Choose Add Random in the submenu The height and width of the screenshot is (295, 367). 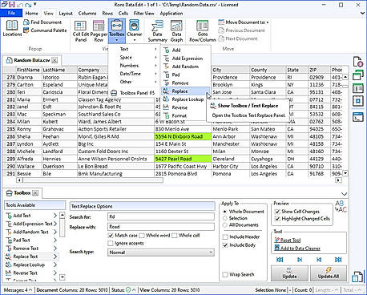185,67
